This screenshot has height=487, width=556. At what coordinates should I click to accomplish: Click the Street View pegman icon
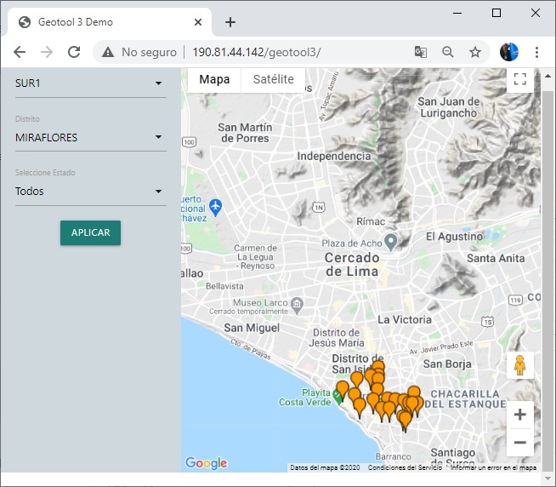click(519, 365)
